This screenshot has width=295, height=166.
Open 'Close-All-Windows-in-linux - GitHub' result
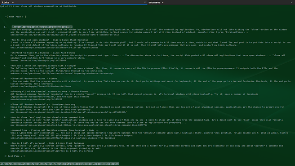[34, 79]
